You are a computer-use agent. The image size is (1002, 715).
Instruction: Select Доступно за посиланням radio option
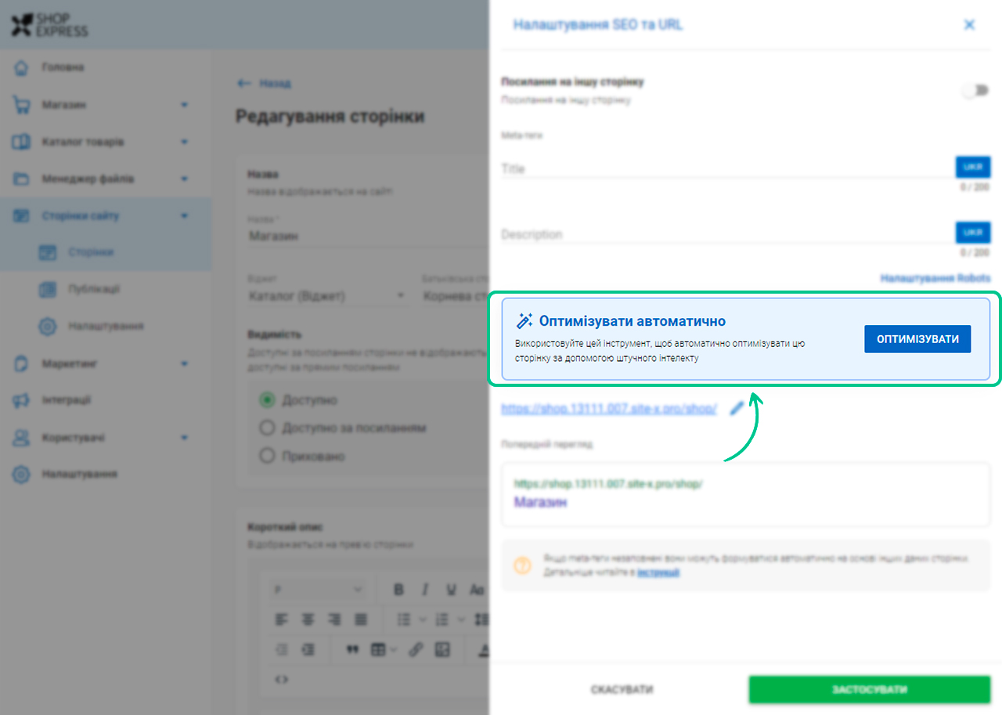tap(267, 428)
